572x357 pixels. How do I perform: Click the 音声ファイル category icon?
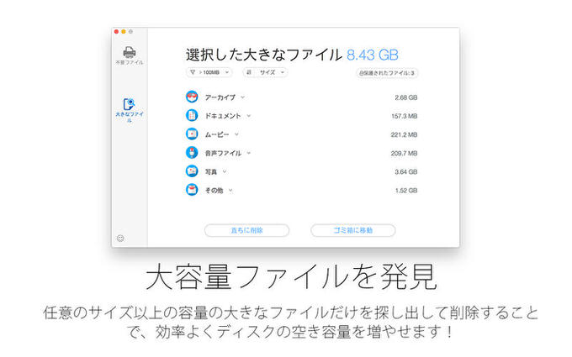click(x=191, y=153)
